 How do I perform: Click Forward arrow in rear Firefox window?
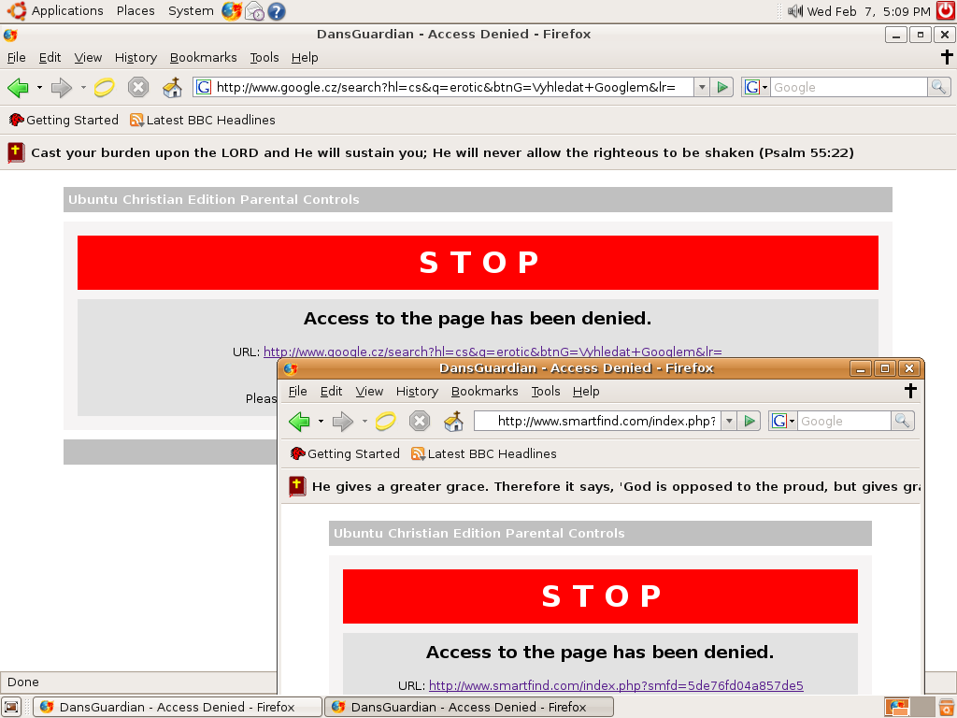point(61,88)
